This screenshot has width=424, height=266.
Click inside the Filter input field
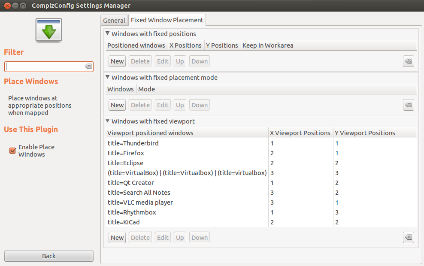[x=43, y=66]
